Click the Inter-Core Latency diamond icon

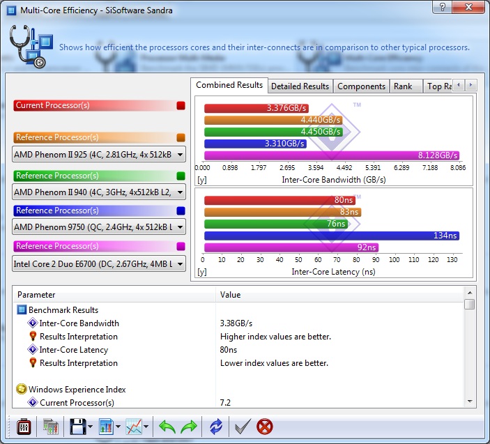(x=33, y=349)
